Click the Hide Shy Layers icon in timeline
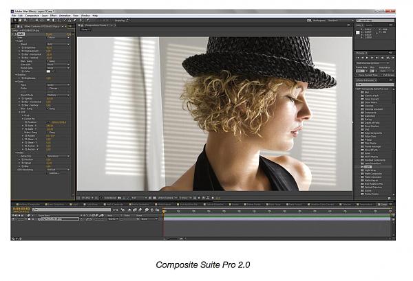The height and width of the screenshot is (281, 413). (x=129, y=210)
